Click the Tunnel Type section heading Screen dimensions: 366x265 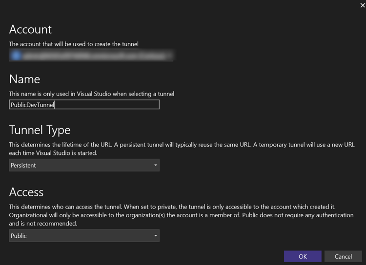click(40, 130)
